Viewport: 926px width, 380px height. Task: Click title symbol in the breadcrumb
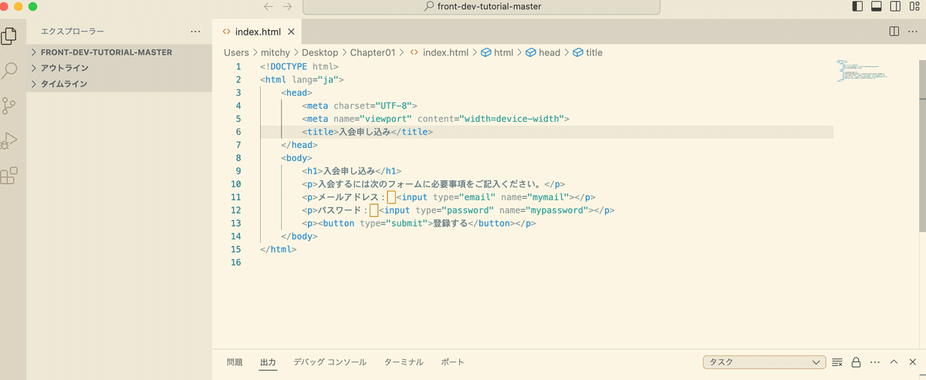click(x=588, y=52)
